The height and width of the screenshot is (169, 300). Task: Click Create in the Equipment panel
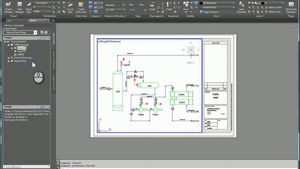pyautogui.click(x=169, y=6)
